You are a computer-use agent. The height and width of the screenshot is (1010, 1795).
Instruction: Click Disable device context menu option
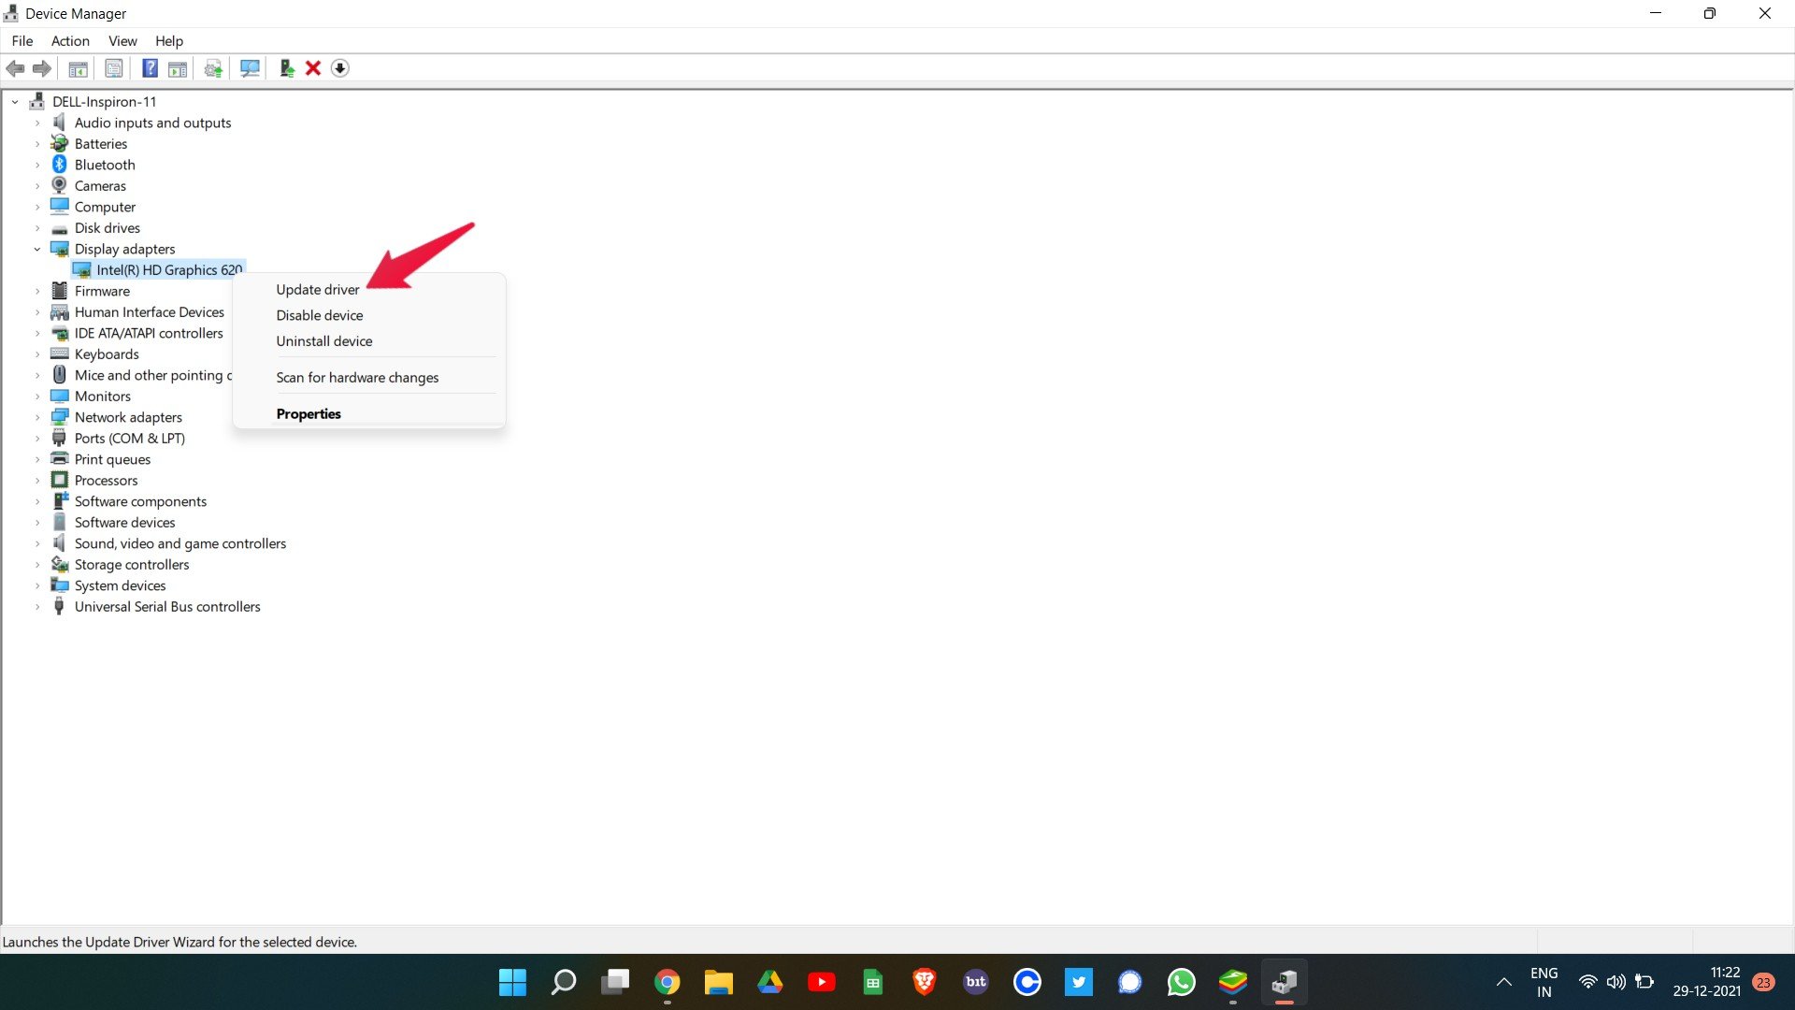pyautogui.click(x=318, y=314)
